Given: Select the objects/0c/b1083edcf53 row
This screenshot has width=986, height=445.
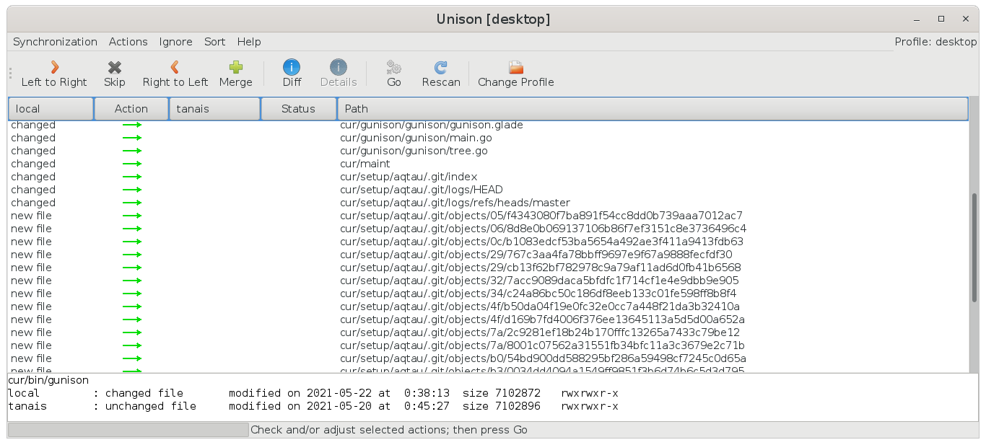Looking at the screenshot, I should (x=488, y=242).
